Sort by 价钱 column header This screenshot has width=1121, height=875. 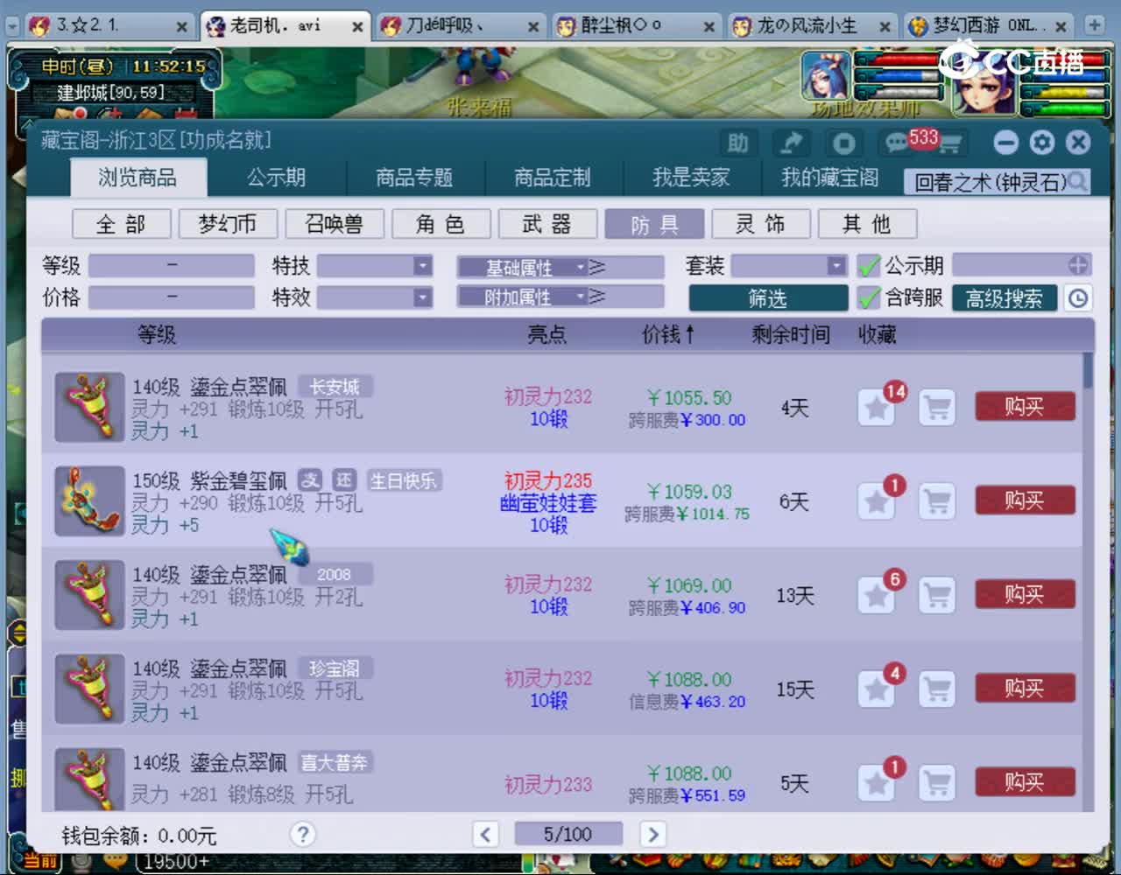pos(668,334)
